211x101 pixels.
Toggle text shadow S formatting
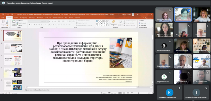[37, 25]
